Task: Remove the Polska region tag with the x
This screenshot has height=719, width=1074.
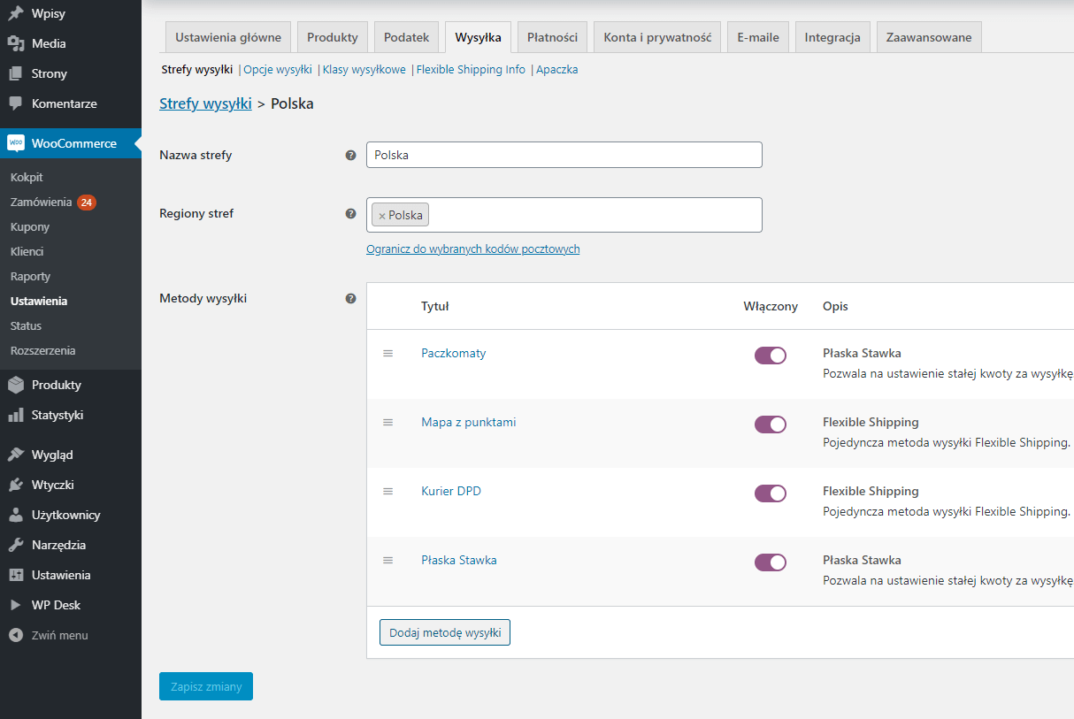Action: coord(382,216)
